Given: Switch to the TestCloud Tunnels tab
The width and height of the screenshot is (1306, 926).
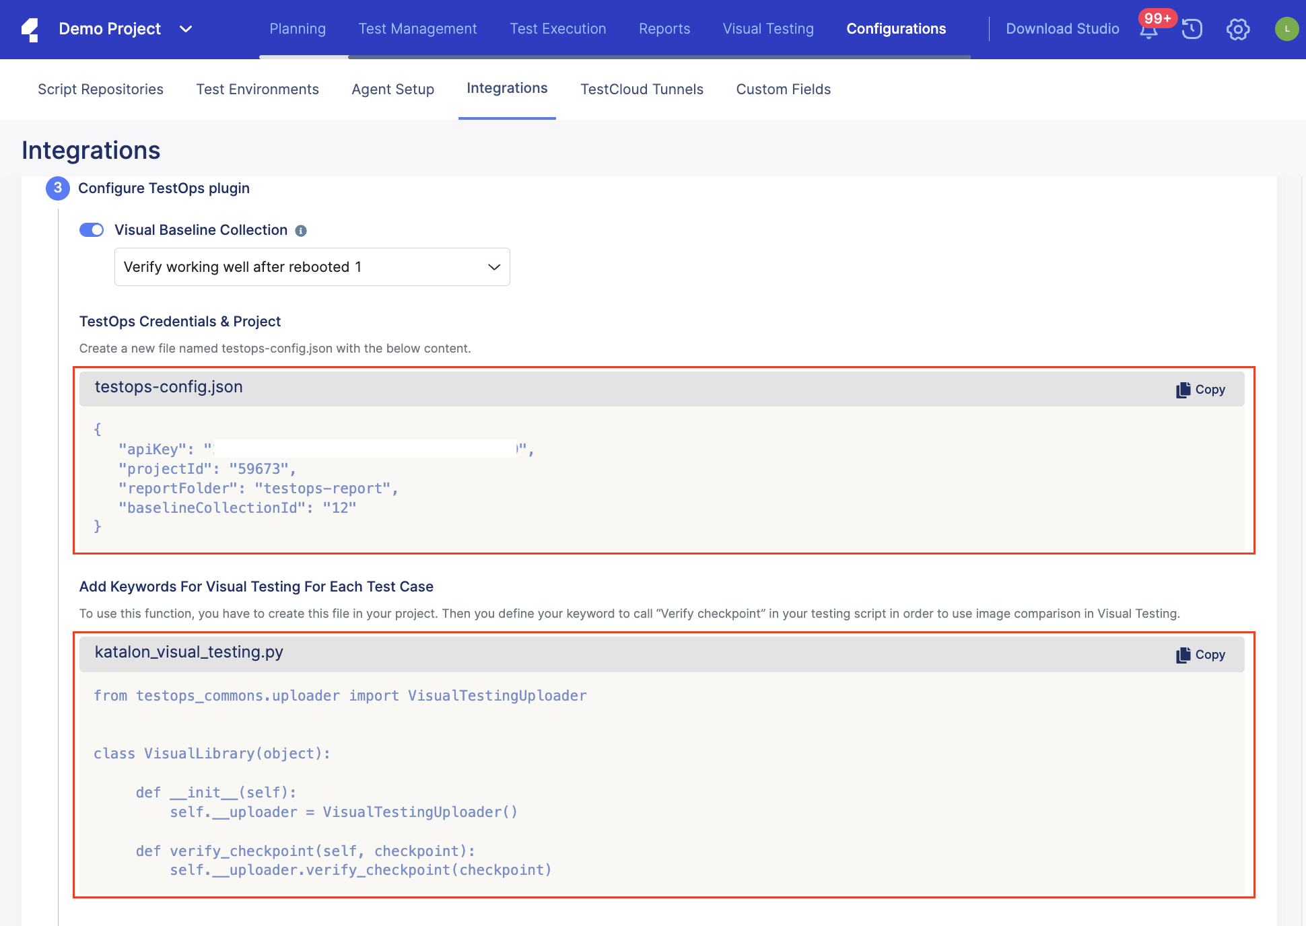Looking at the screenshot, I should pyautogui.click(x=642, y=90).
